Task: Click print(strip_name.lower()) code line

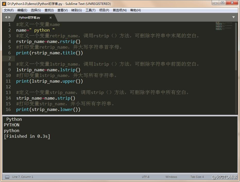Action: (48, 109)
